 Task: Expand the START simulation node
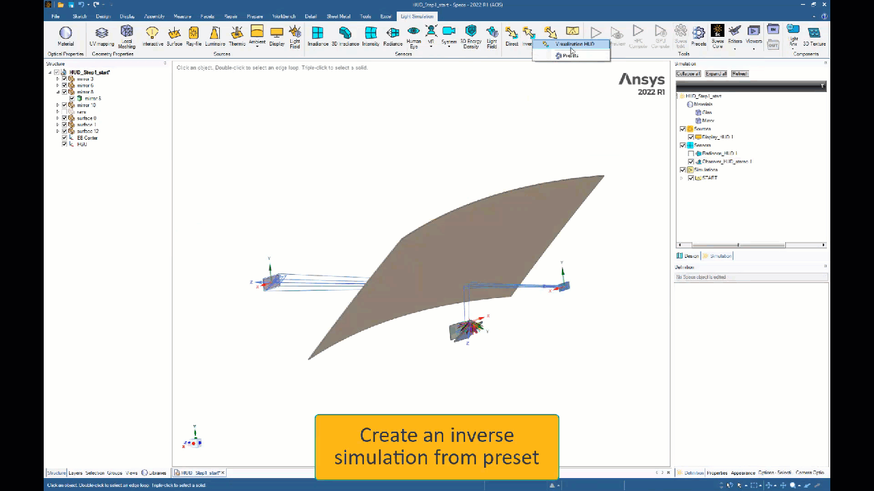tap(681, 178)
